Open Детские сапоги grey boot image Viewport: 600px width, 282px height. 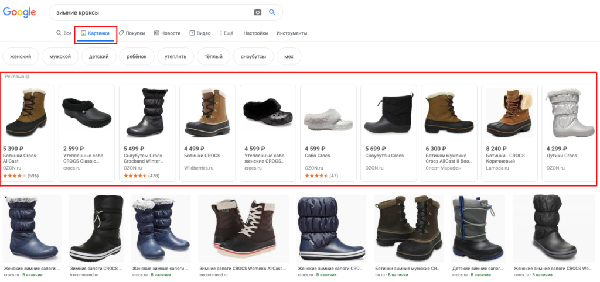pyautogui.click(x=478, y=229)
